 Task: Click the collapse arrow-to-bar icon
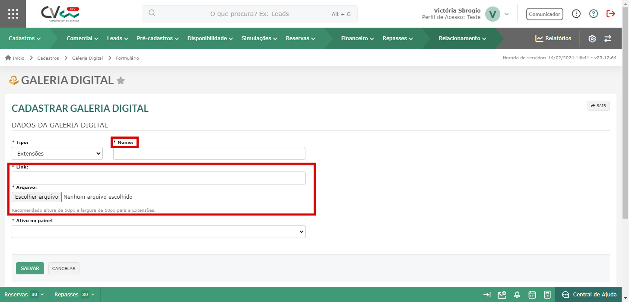coord(487,295)
